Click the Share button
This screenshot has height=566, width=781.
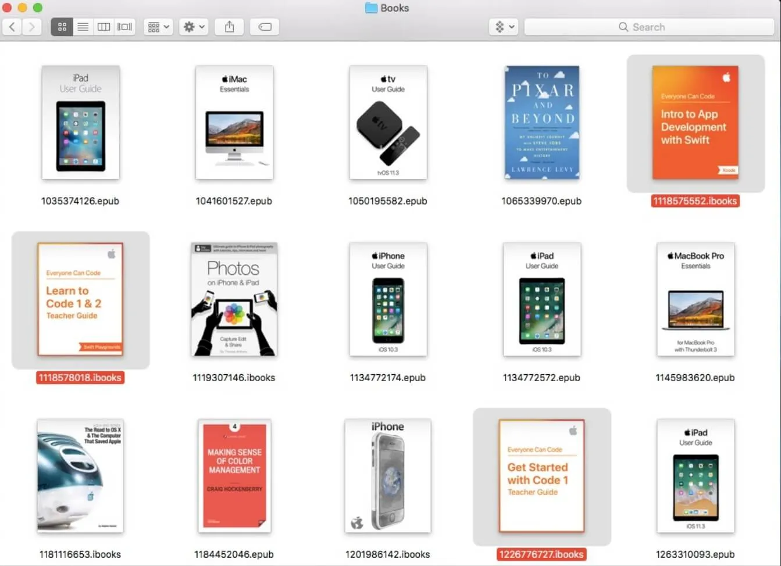[230, 27]
